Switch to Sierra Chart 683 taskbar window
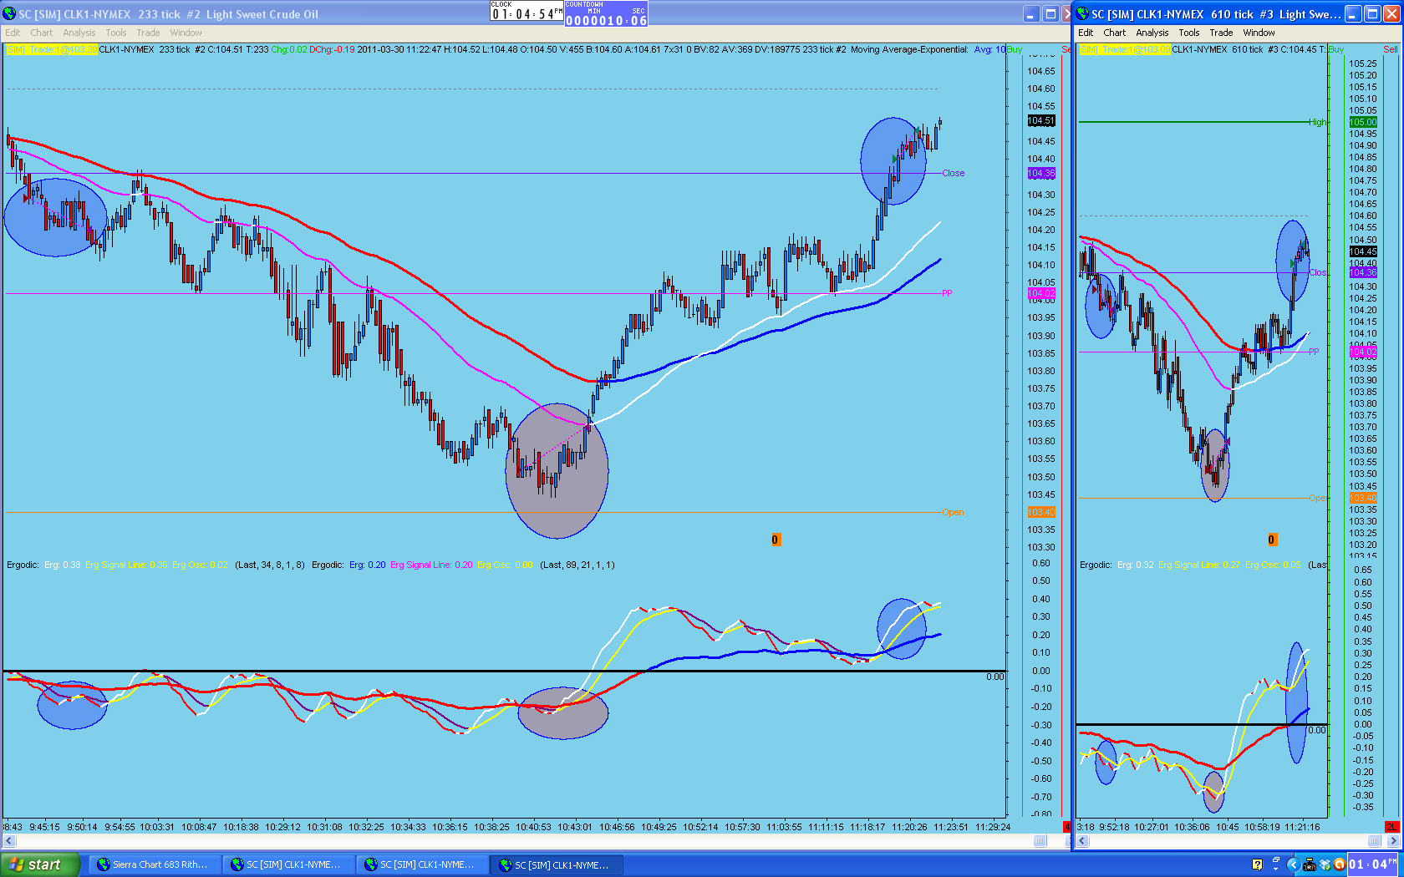 (154, 864)
